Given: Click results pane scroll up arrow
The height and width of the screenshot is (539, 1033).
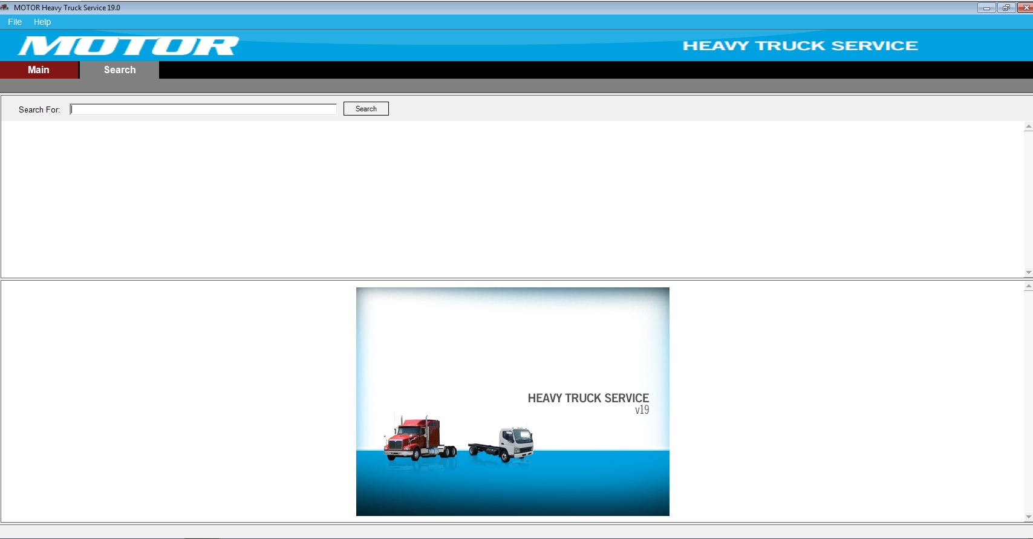Looking at the screenshot, I should pos(1028,127).
